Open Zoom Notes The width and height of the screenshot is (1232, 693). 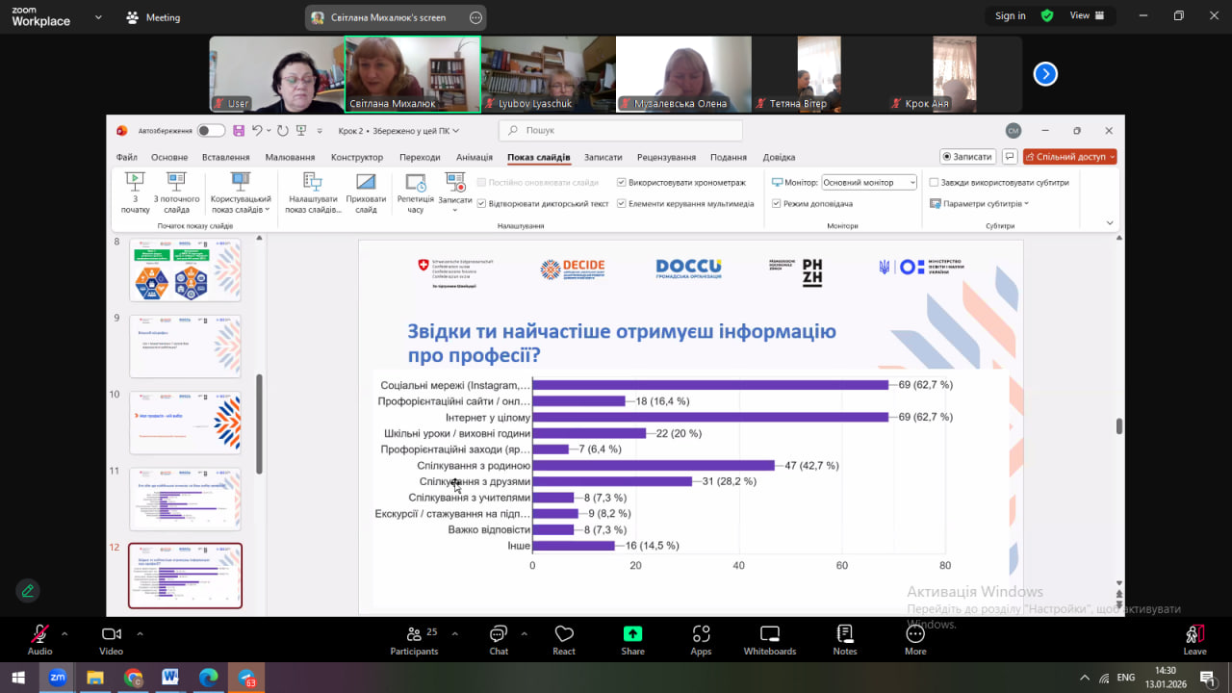(x=845, y=639)
